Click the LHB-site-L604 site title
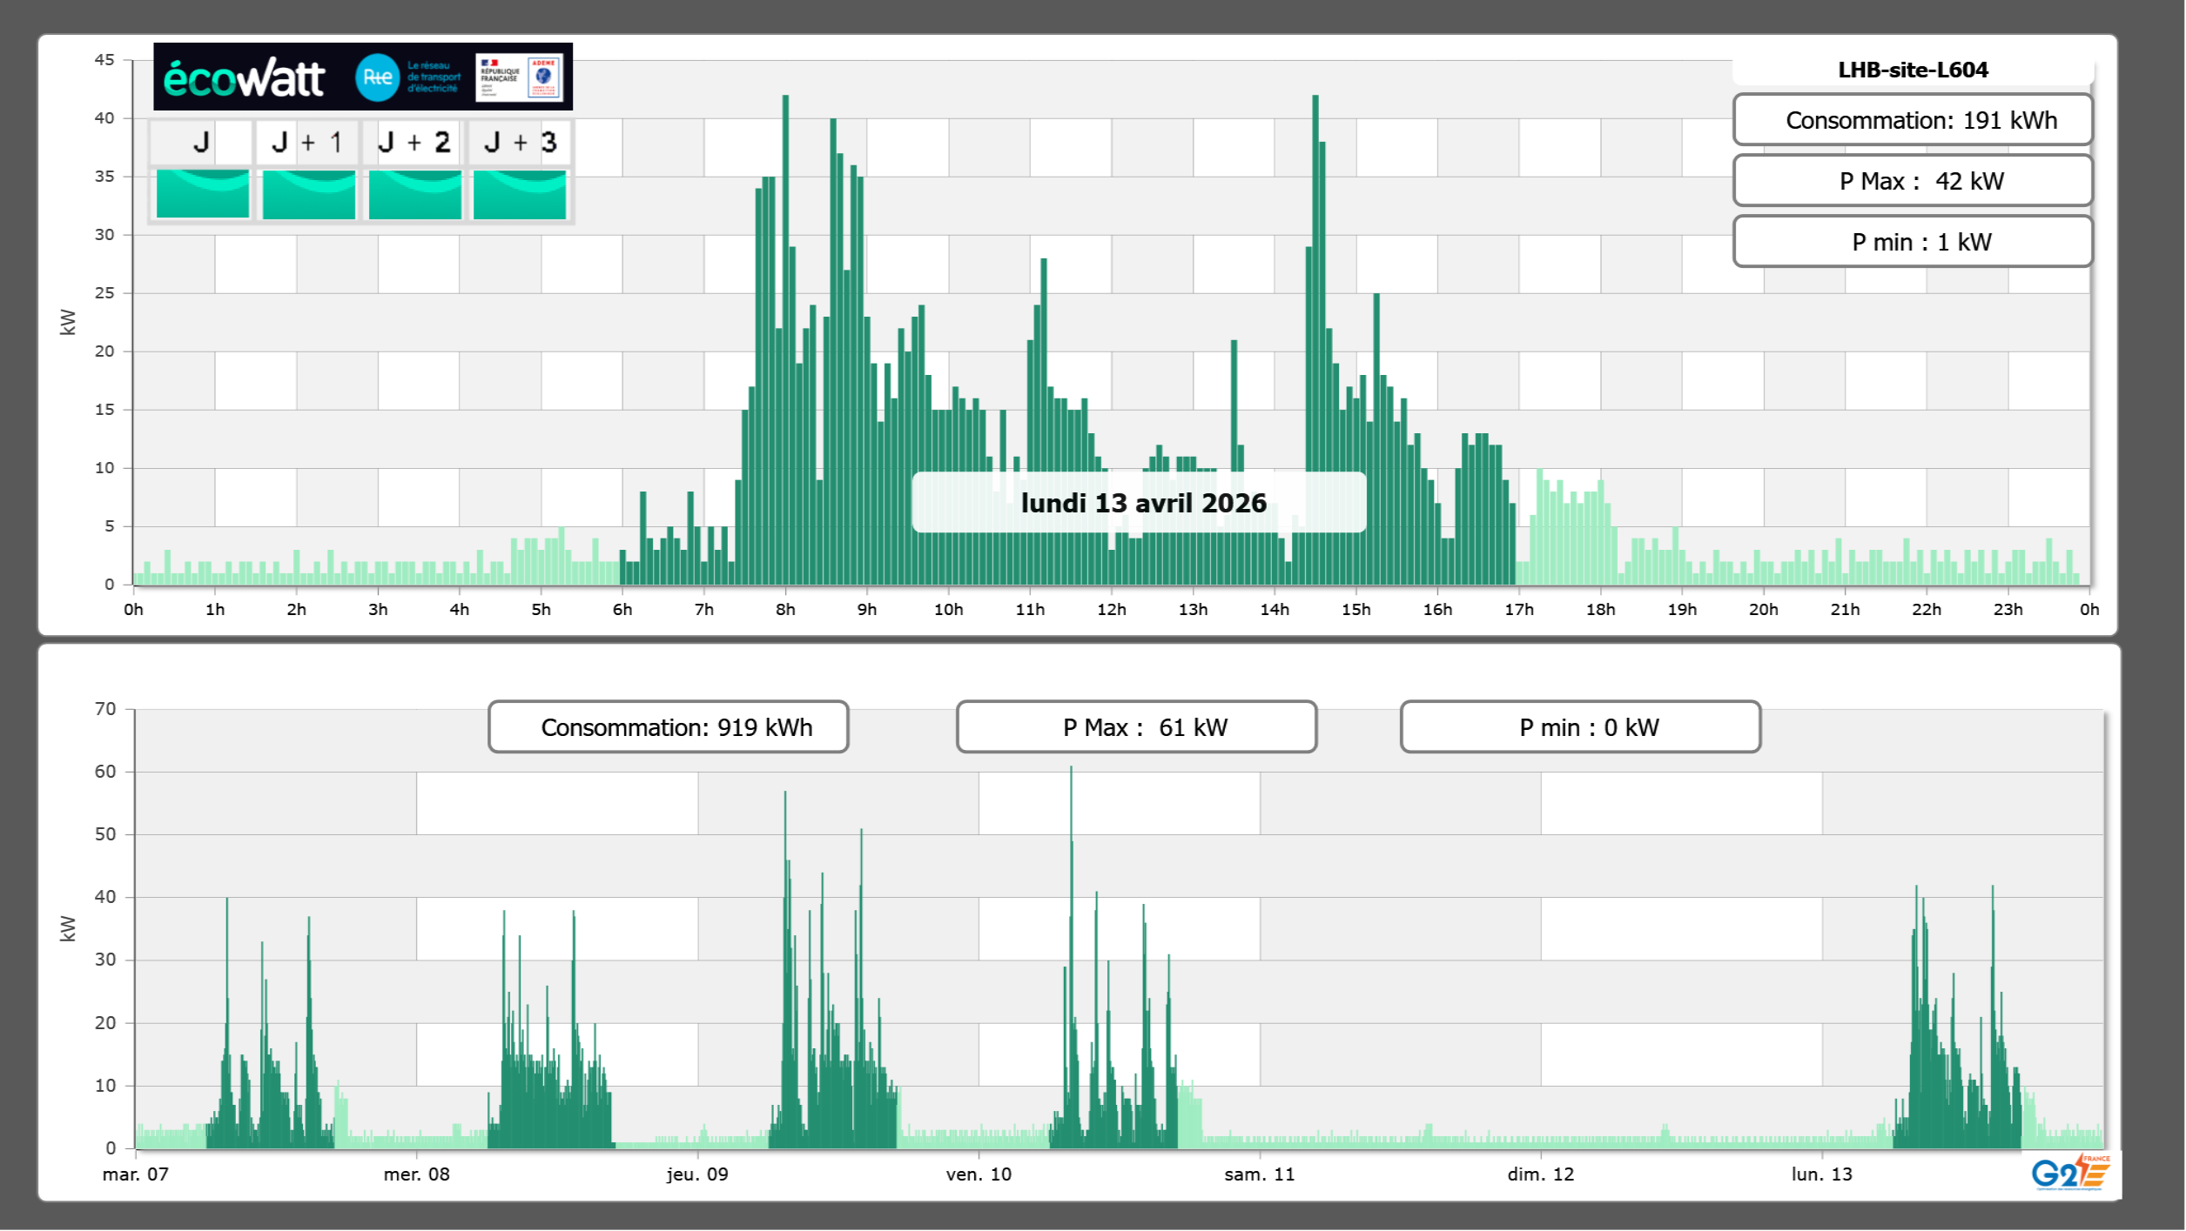The width and height of the screenshot is (2186, 1231). [x=1913, y=70]
